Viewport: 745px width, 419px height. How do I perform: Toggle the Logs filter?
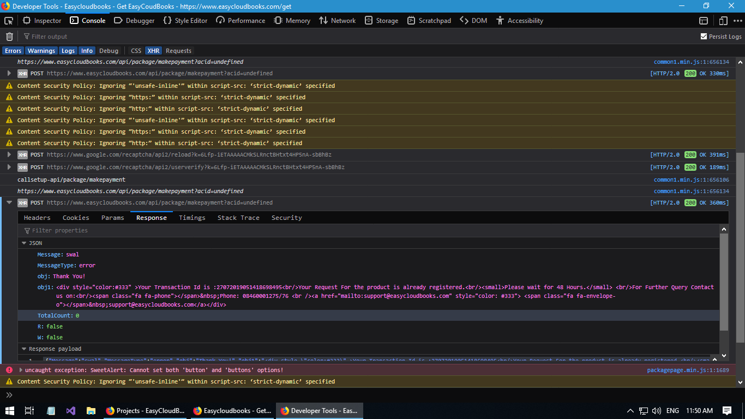click(68, 51)
